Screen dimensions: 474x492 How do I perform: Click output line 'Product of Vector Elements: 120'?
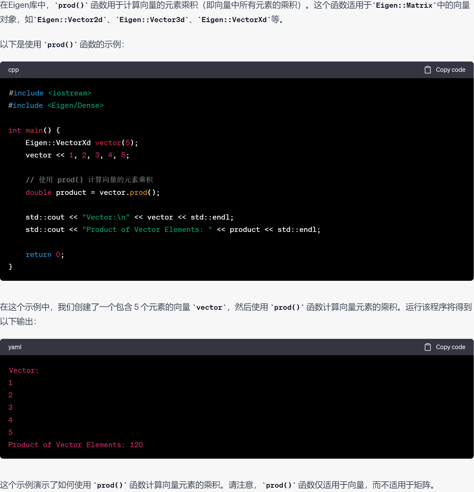[76, 445]
